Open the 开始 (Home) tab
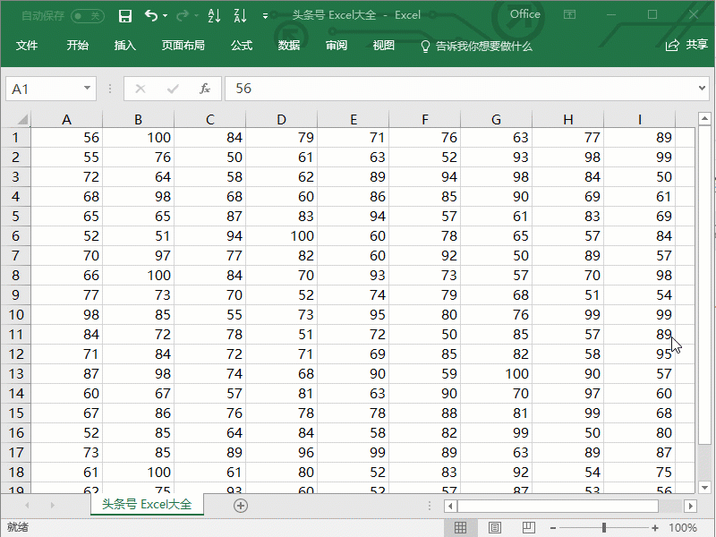This screenshot has width=716, height=537. [x=77, y=46]
